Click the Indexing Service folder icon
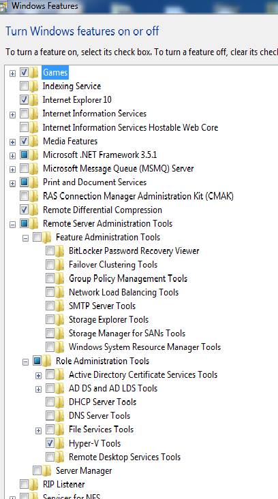Screen dimensions: 278x499 coord(34,86)
